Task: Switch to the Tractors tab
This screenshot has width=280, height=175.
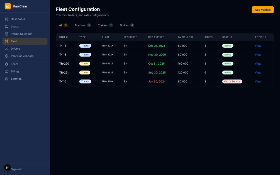Action: [83, 25]
